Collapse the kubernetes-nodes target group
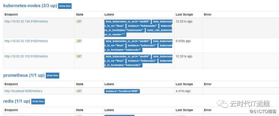Screen dimensions: 279x116 coord(65,6)
